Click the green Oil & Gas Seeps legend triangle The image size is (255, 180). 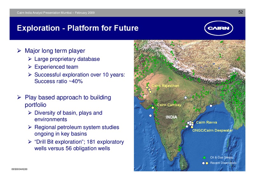point(204,157)
